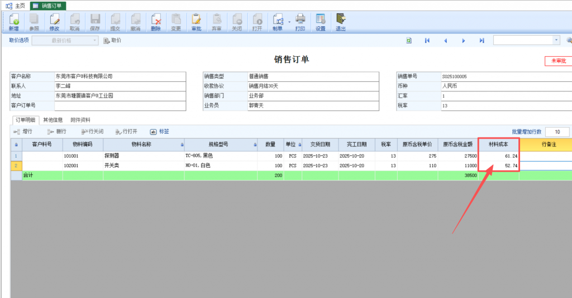The height and width of the screenshot is (298, 572).
Task: Click the 退出 (Exit) icon
Action: pyautogui.click(x=340, y=22)
